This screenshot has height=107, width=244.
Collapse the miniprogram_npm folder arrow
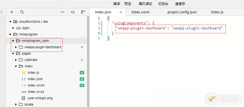(13, 41)
